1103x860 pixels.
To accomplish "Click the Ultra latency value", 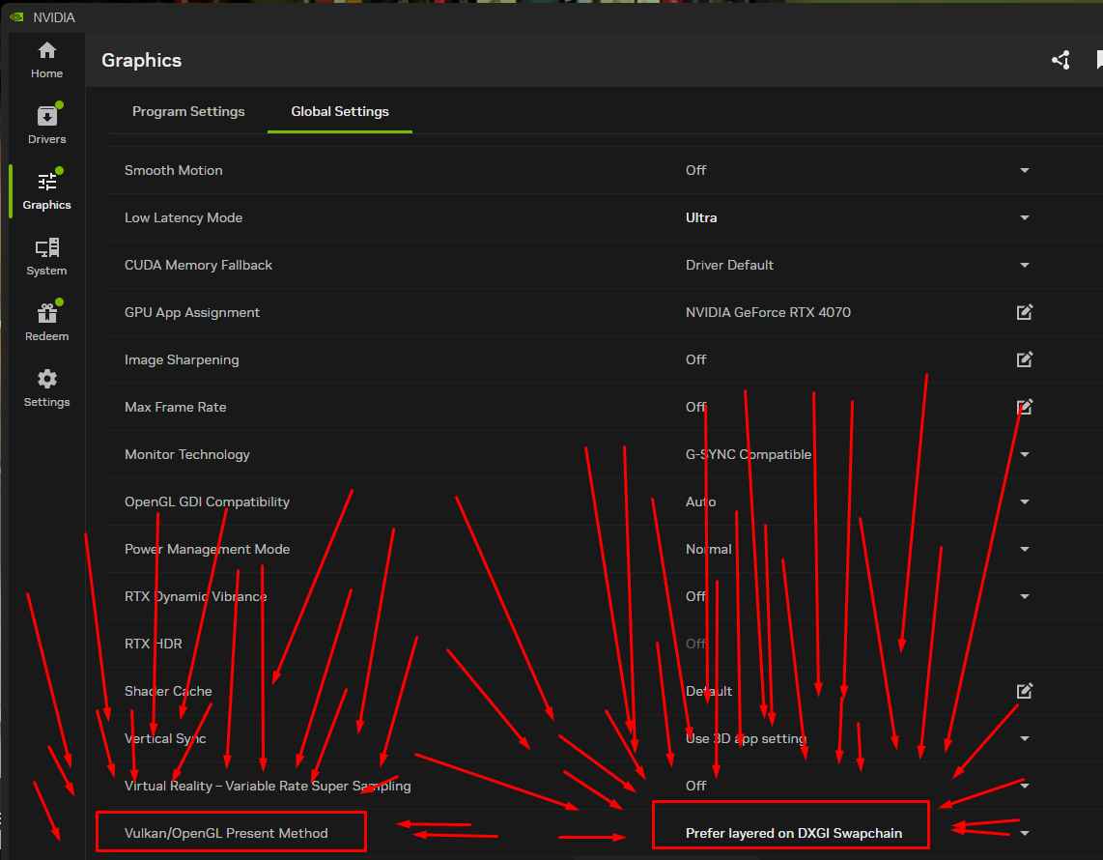I will 700,217.
